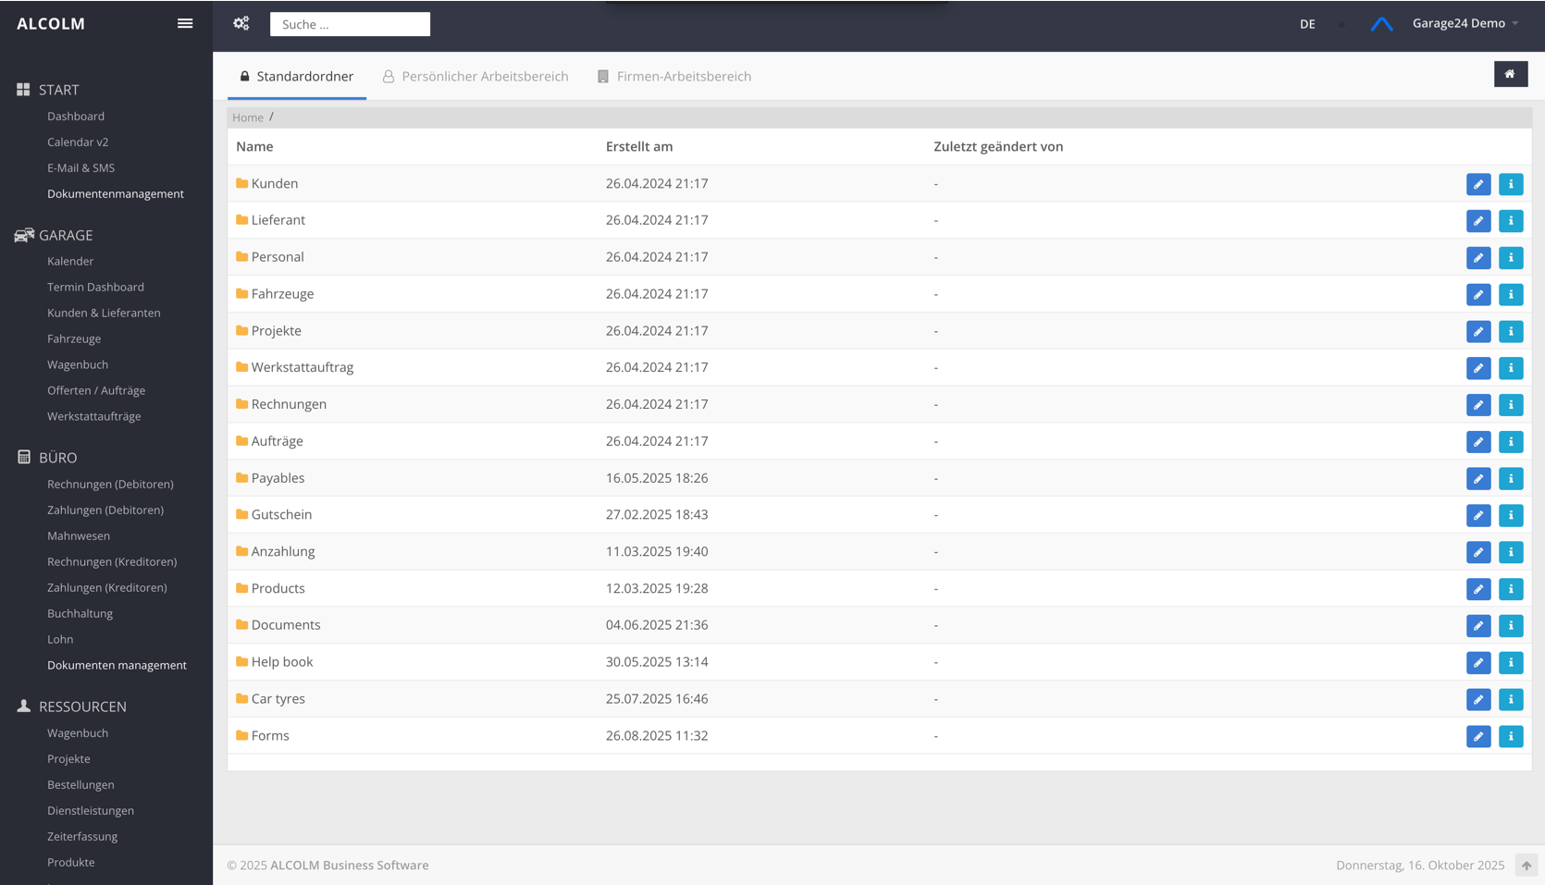Screen dimensions: 1545x885
Task: Click the info icon on the Fahrzeuge row
Action: [x=1512, y=294]
